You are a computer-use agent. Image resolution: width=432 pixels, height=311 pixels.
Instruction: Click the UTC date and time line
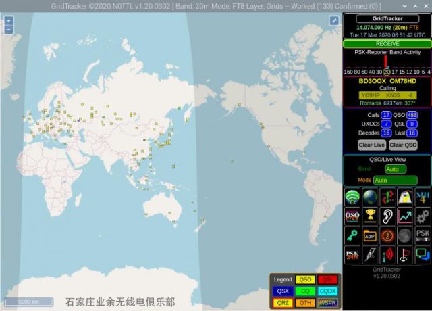(x=387, y=35)
